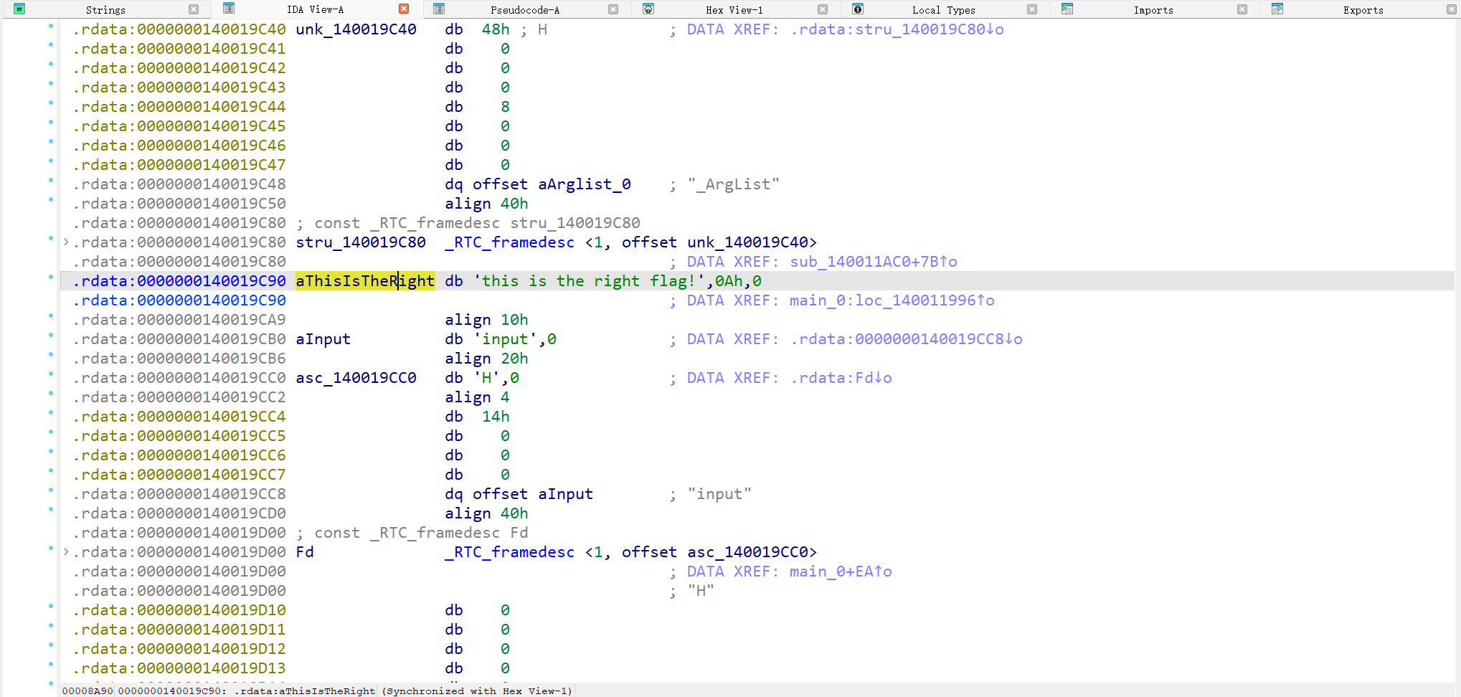Expand the stru_140019C80 structure row
The image size is (1461, 697).
point(66,242)
